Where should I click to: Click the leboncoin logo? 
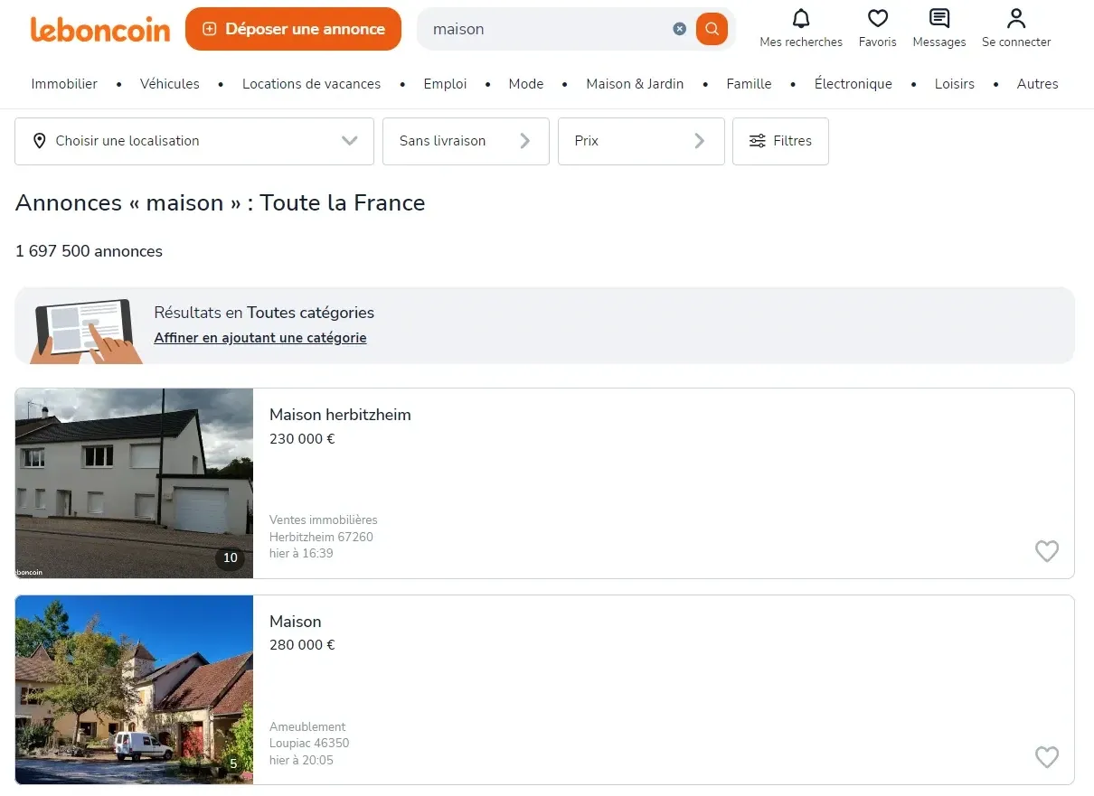(99, 29)
